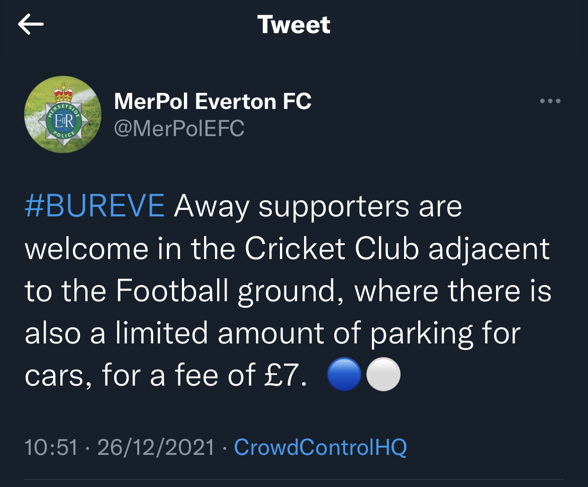Open the CrowdControlHQ source link
The height and width of the screenshot is (487, 588).
click(320, 447)
